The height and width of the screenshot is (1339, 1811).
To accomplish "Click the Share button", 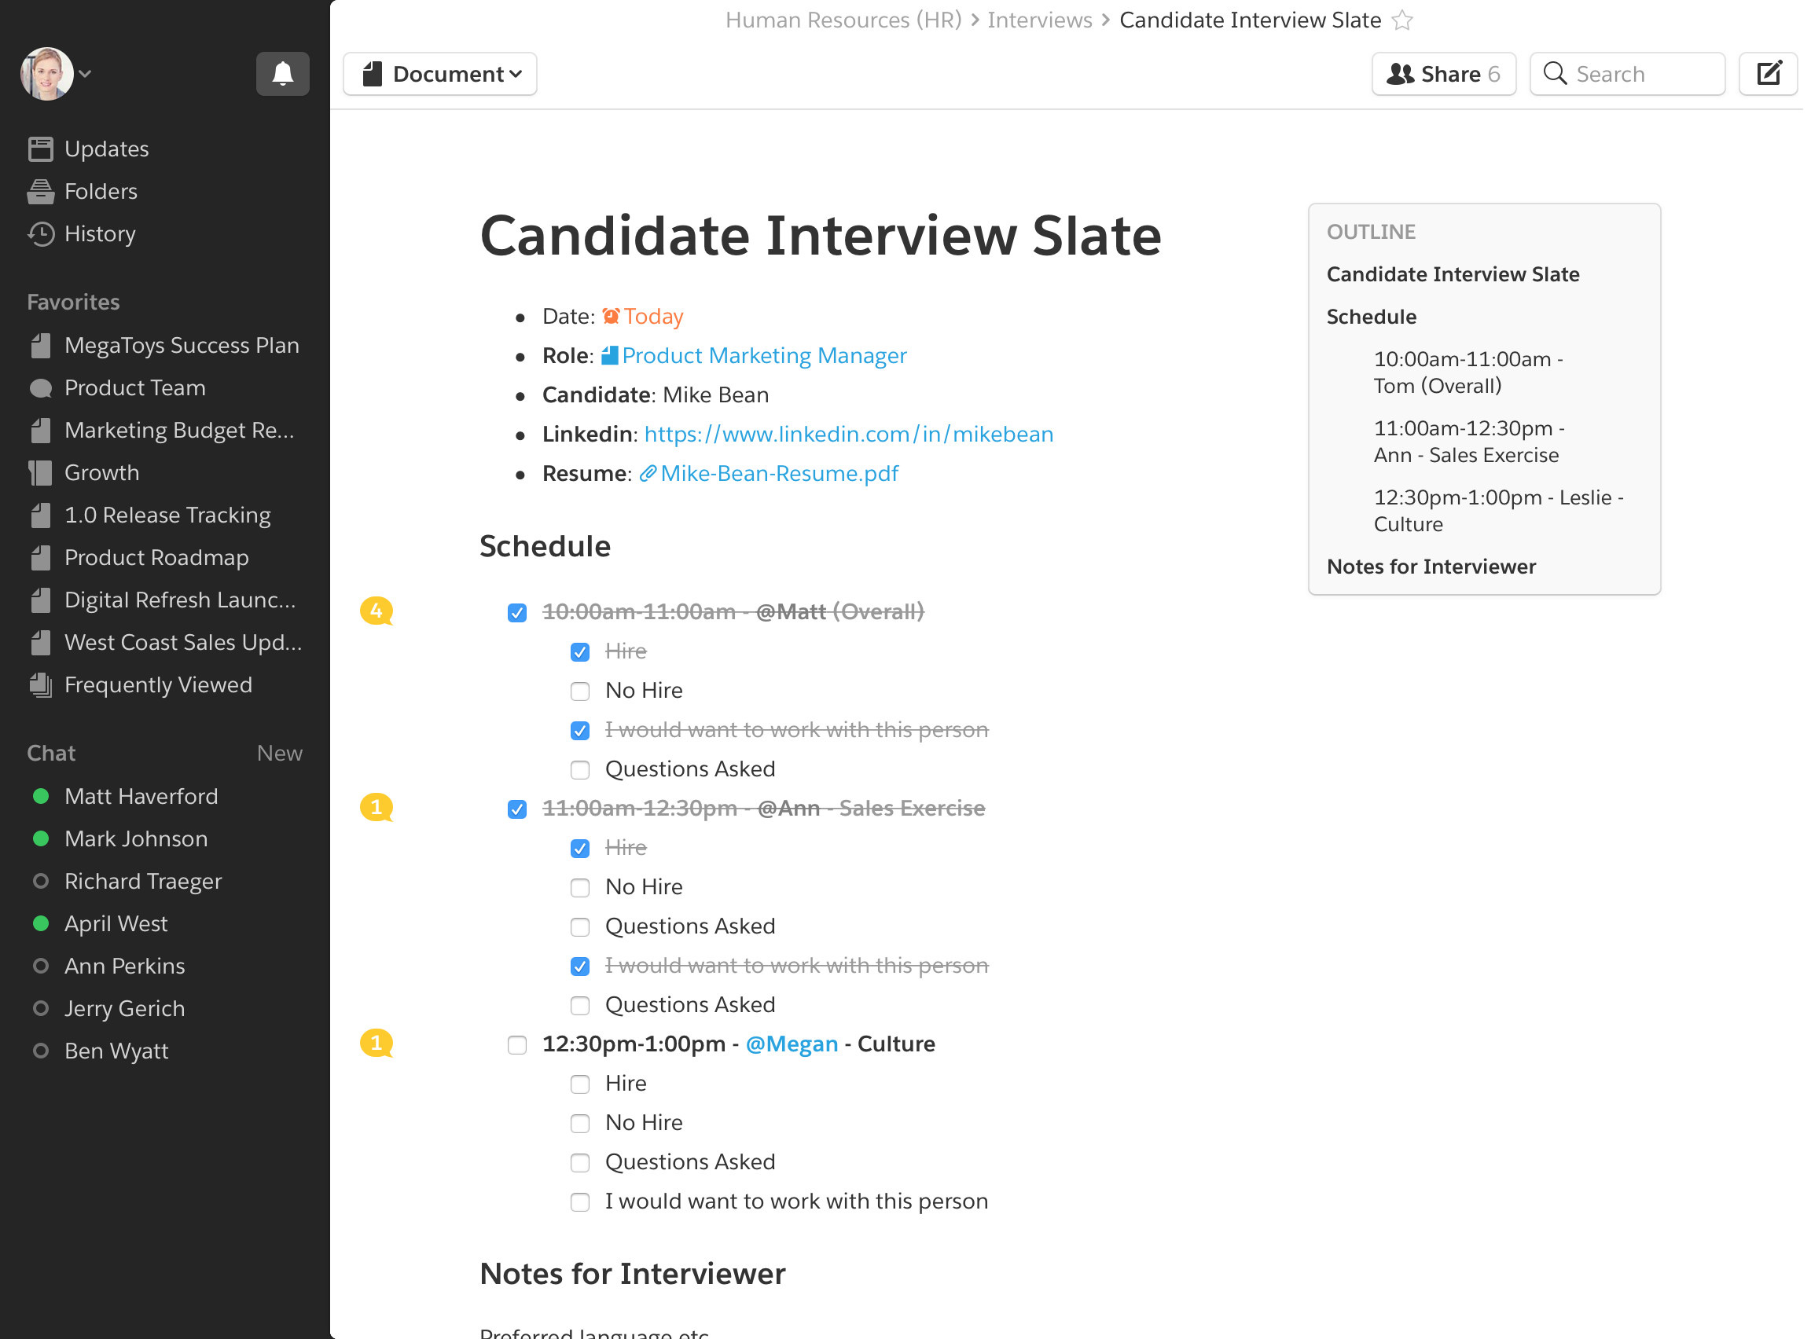I will click(1443, 74).
